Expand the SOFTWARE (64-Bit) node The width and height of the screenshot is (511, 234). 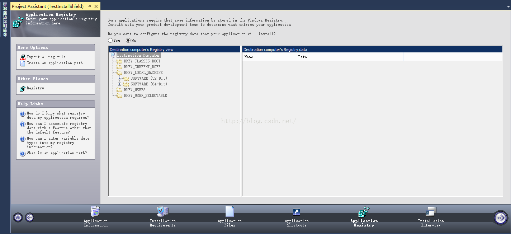click(120, 84)
